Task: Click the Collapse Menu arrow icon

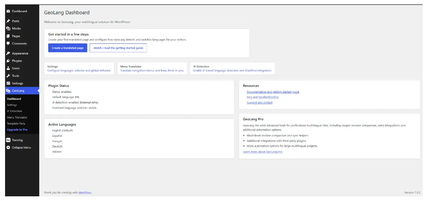Action: pos(8,148)
